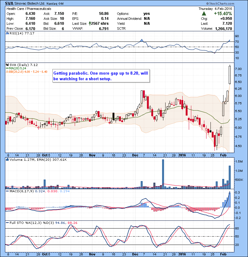Click the Volume value 1,266,170

[224, 28]
